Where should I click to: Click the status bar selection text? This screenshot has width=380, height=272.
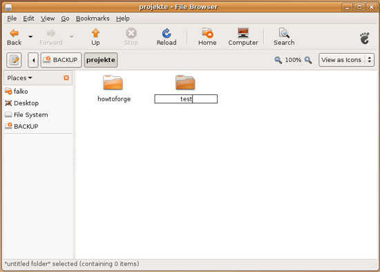tap(72, 264)
